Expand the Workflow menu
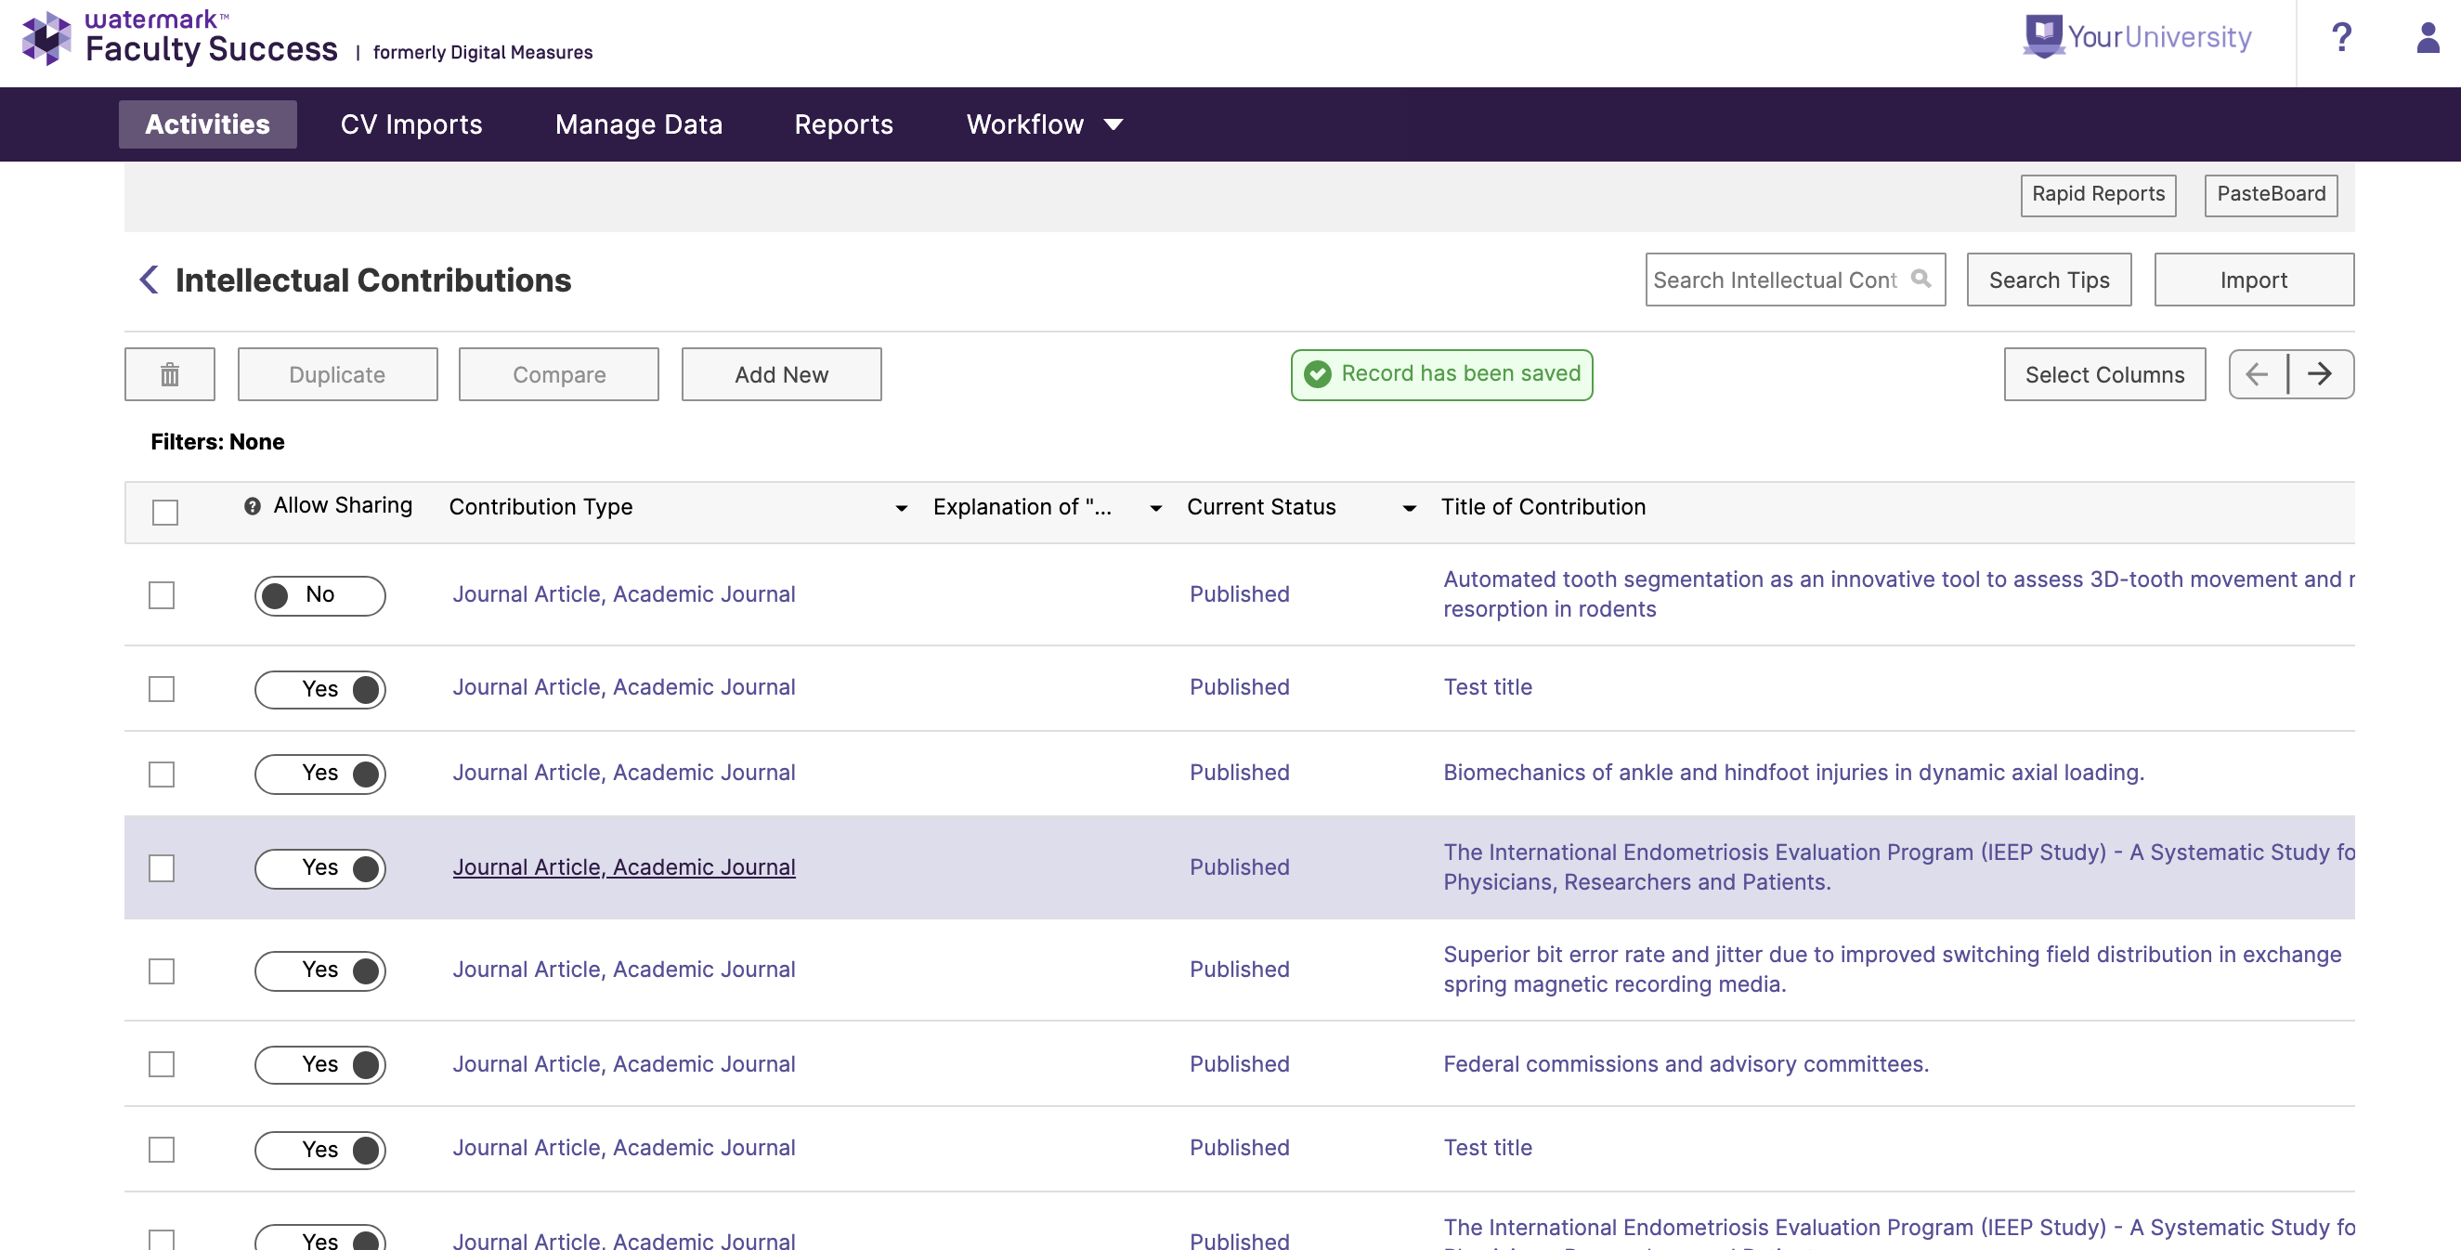 (x=1044, y=124)
